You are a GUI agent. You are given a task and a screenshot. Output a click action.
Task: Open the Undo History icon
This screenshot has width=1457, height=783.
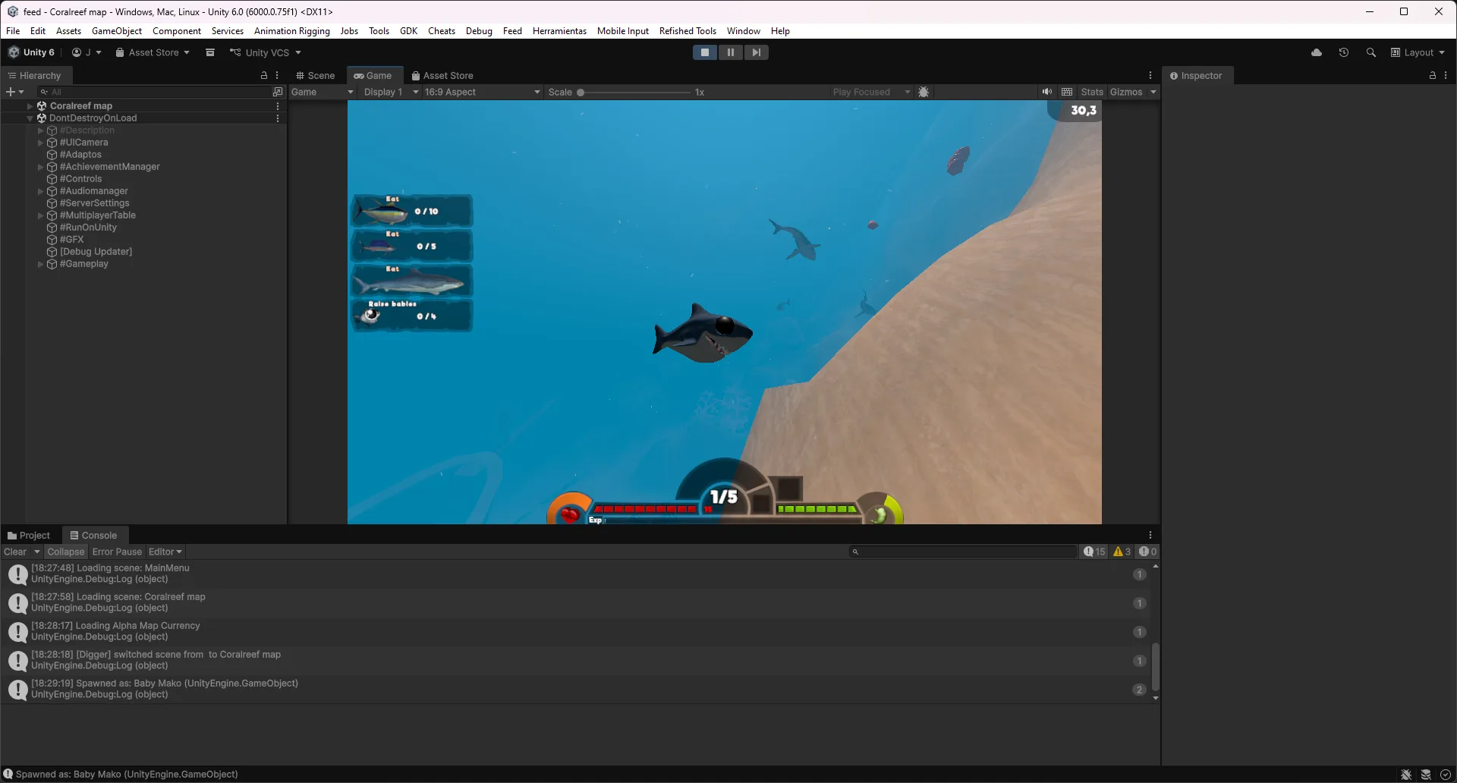(1344, 52)
